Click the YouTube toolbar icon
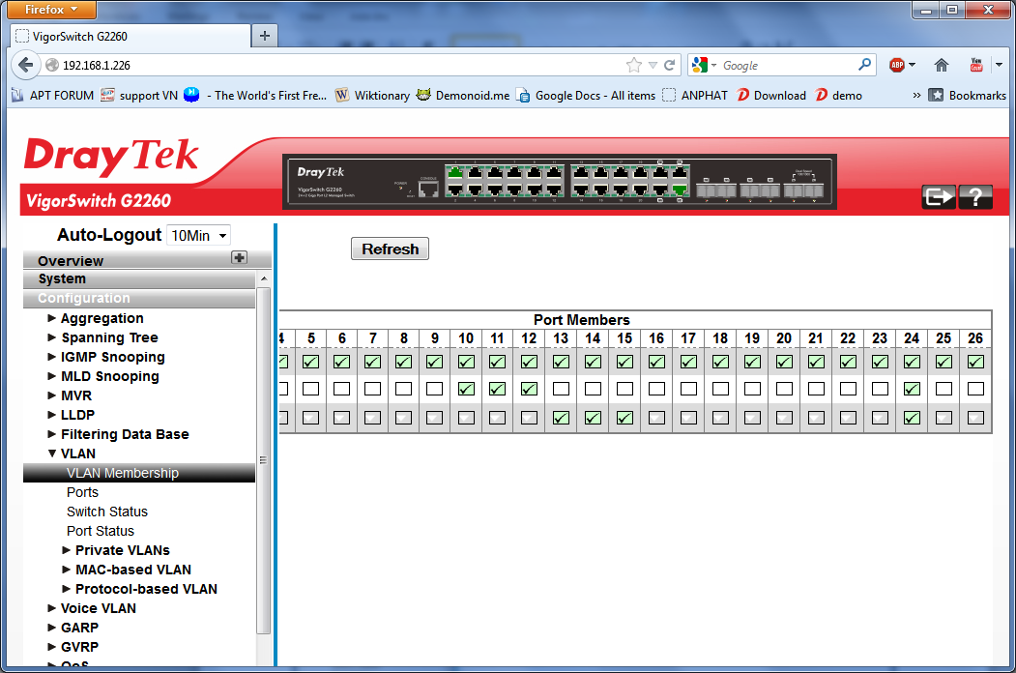 (x=976, y=65)
